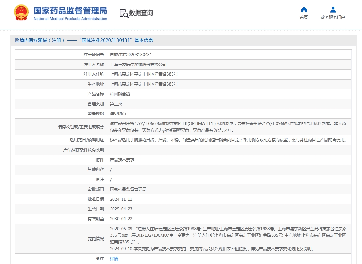
Task: Click the 批准日期 label
Action: tap(96, 199)
